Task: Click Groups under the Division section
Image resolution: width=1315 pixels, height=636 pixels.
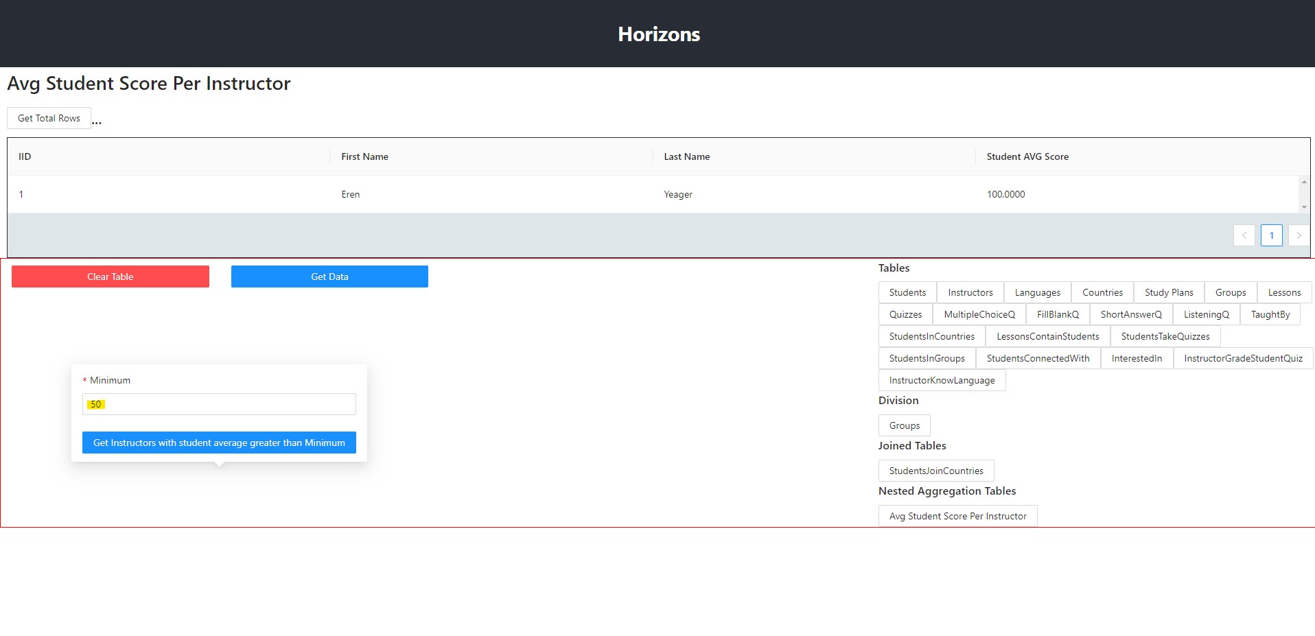Action: point(904,425)
